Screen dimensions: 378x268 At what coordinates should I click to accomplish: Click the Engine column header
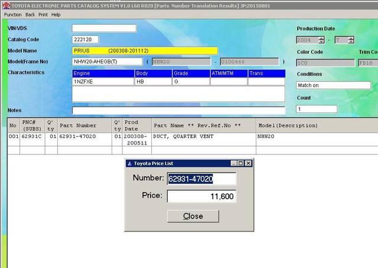coord(103,73)
